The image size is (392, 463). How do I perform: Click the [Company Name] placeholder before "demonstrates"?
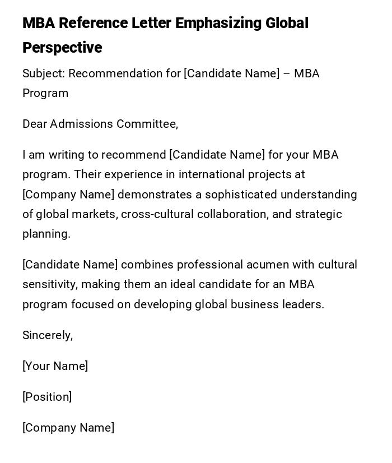68,195
